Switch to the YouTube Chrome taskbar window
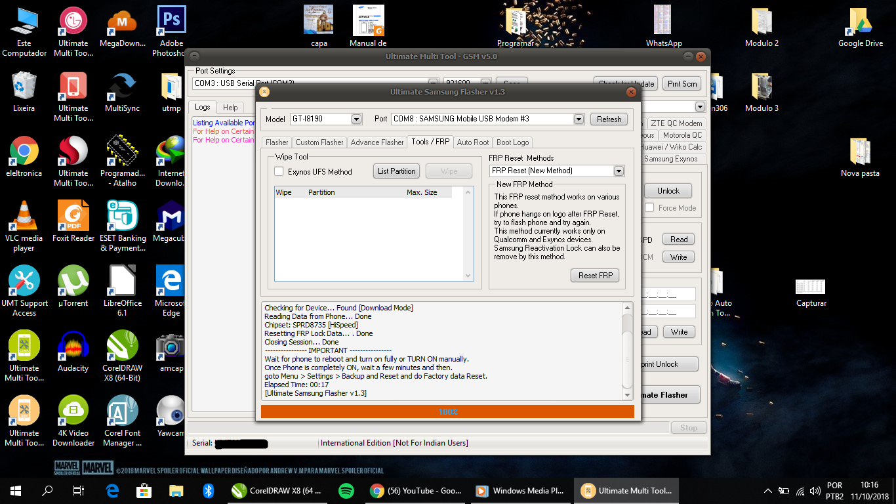 (417, 490)
